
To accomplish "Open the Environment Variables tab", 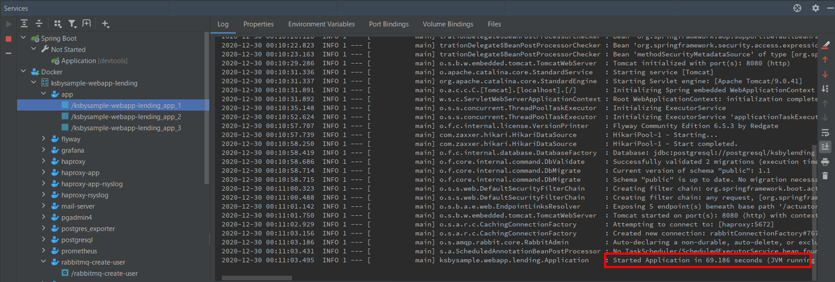I will click(320, 24).
